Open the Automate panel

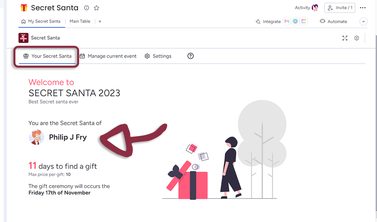[333, 21]
